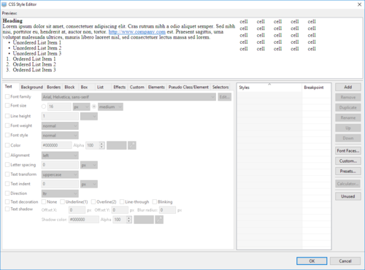Check the Font style option
Image resolution: width=365 pixels, height=270 pixels.
7,135
